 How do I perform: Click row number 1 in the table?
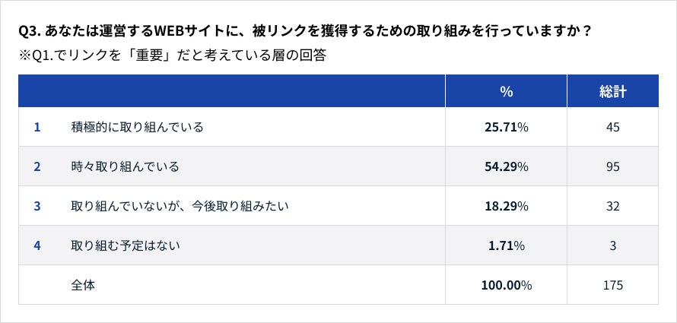(x=37, y=127)
